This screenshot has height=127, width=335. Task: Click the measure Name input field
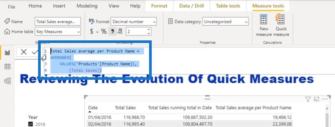pyautogui.click(x=58, y=21)
